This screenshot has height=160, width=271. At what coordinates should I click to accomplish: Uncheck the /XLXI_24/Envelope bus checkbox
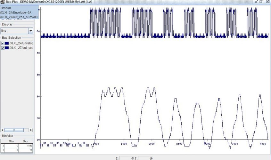(x=3, y=43)
